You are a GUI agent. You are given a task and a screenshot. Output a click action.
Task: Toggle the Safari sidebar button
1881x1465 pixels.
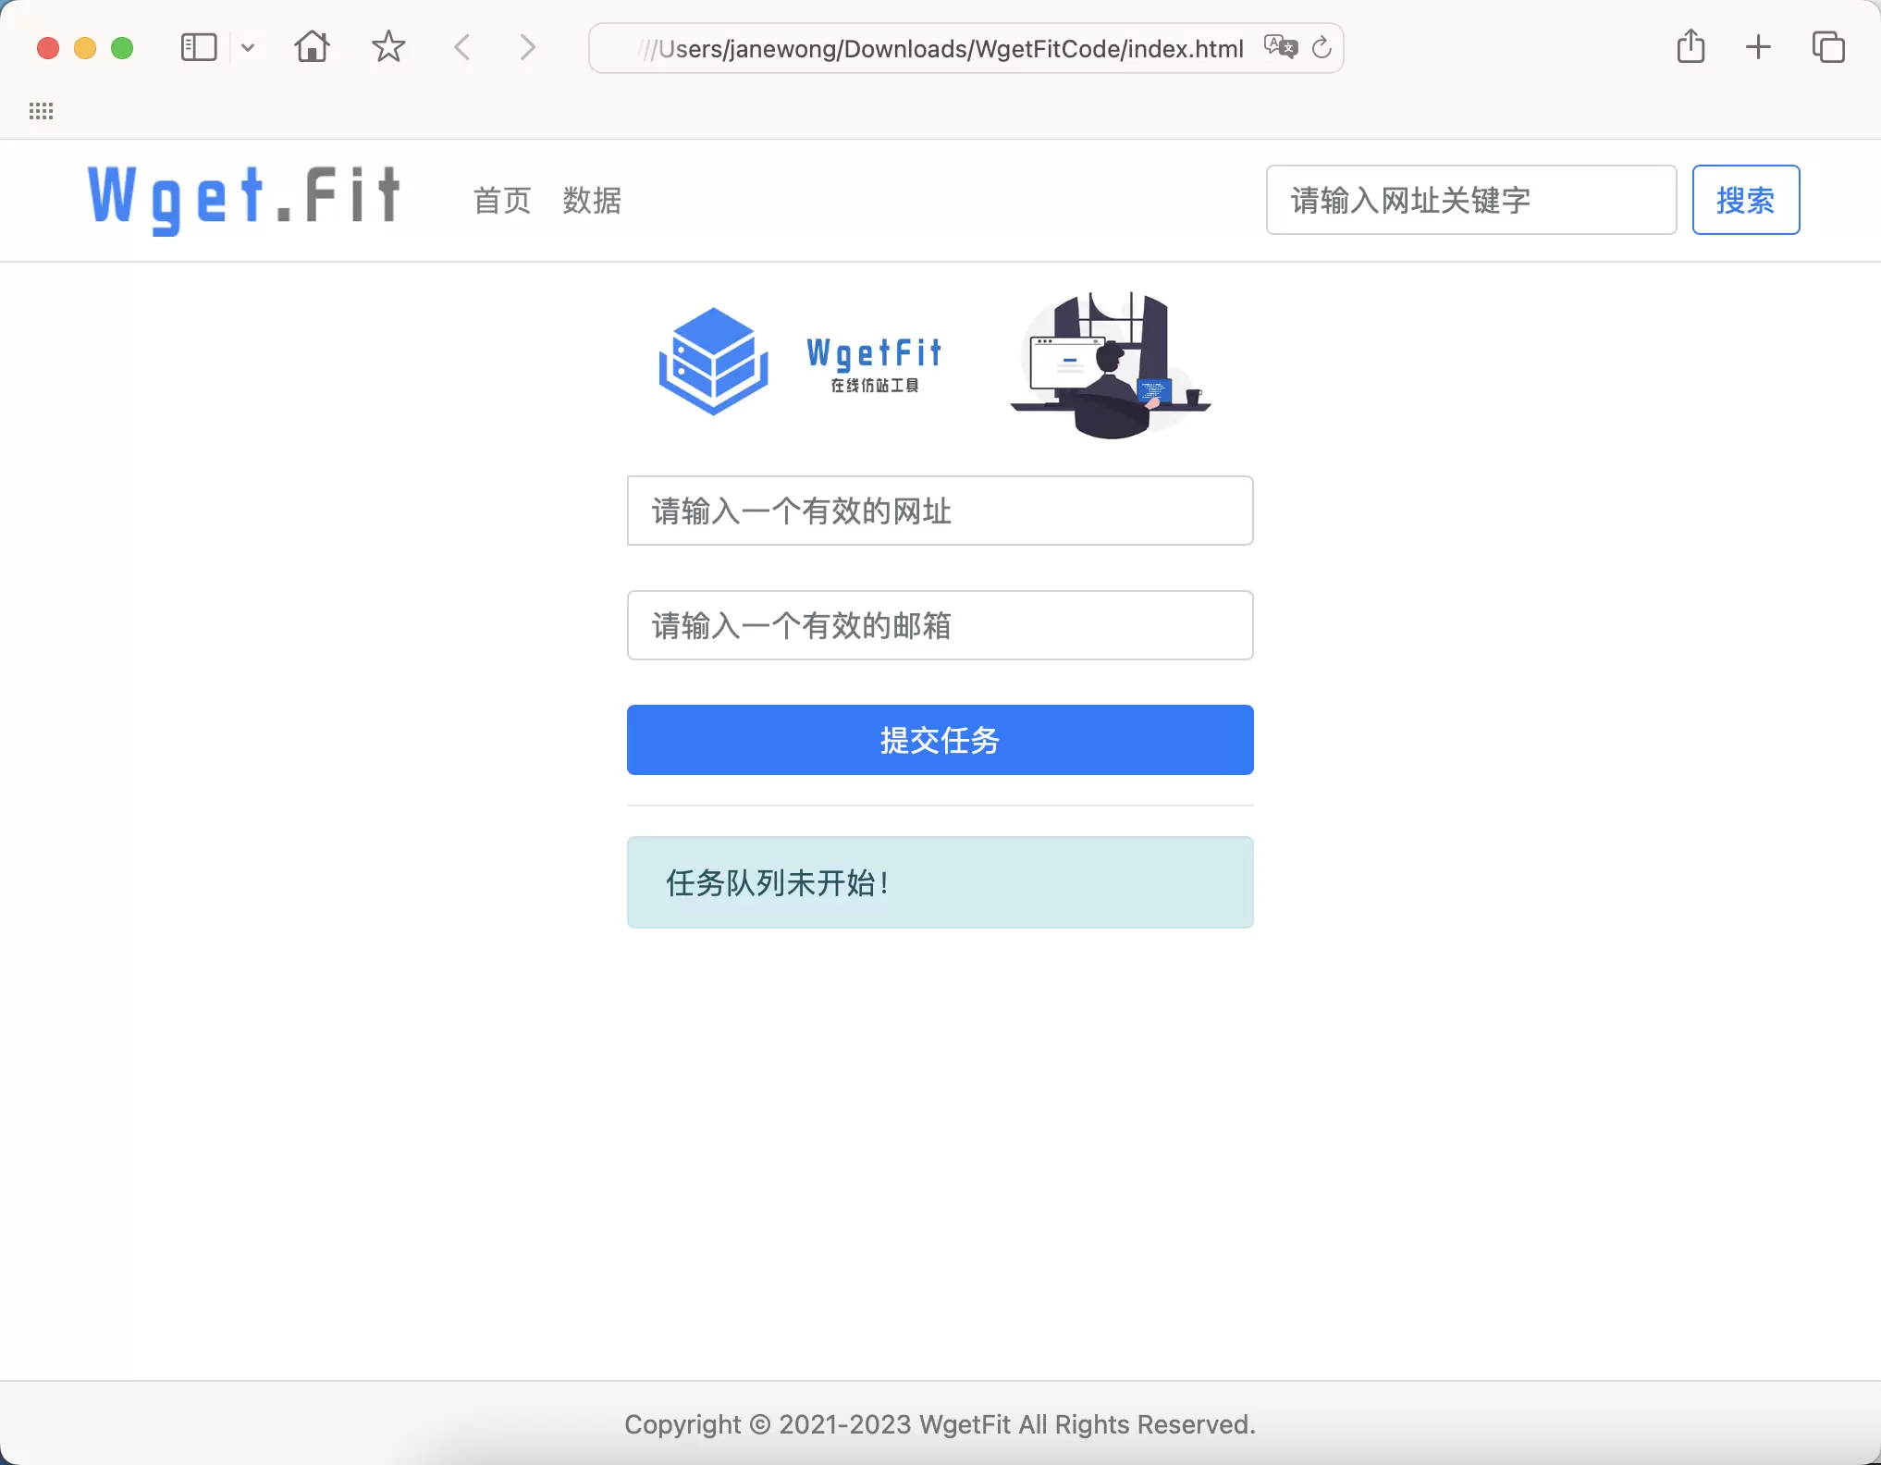[x=199, y=47]
